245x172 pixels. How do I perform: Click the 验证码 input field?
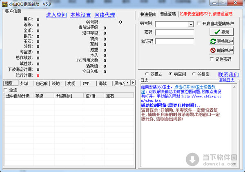(x=174, y=41)
